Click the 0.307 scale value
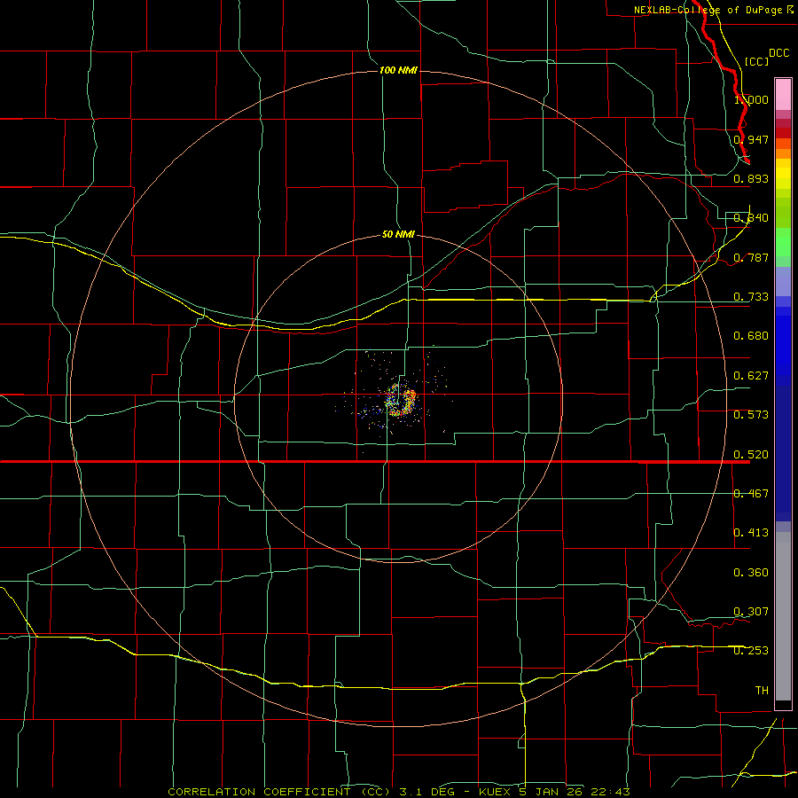This screenshot has height=798, width=798. (x=751, y=611)
